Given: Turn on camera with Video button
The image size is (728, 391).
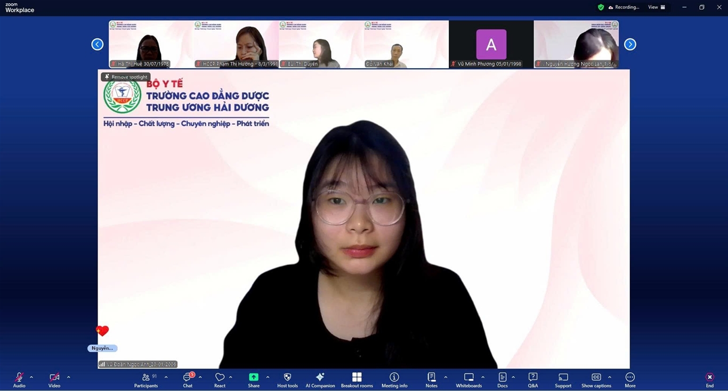Looking at the screenshot, I should tap(54, 380).
